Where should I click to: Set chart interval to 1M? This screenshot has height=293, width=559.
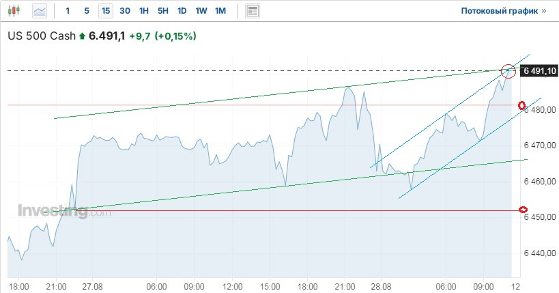tap(220, 11)
